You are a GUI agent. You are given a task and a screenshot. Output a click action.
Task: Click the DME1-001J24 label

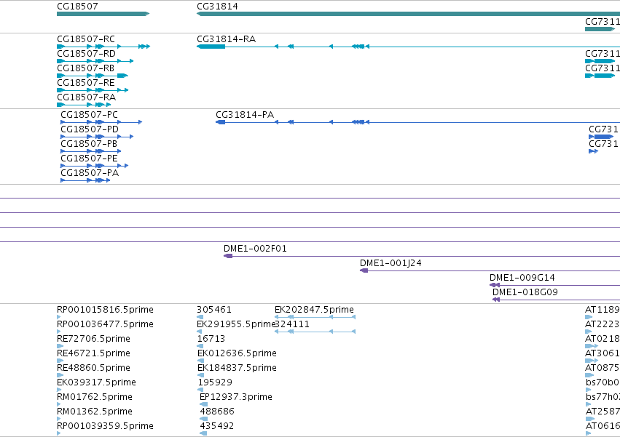[391, 263]
